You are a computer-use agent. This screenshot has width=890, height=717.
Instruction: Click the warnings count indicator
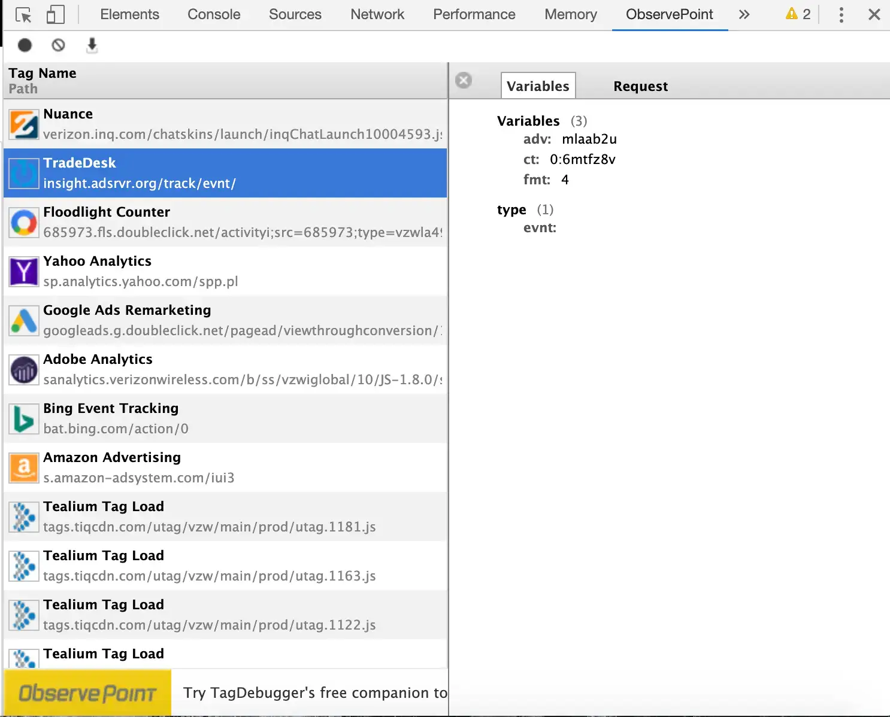[x=798, y=14]
